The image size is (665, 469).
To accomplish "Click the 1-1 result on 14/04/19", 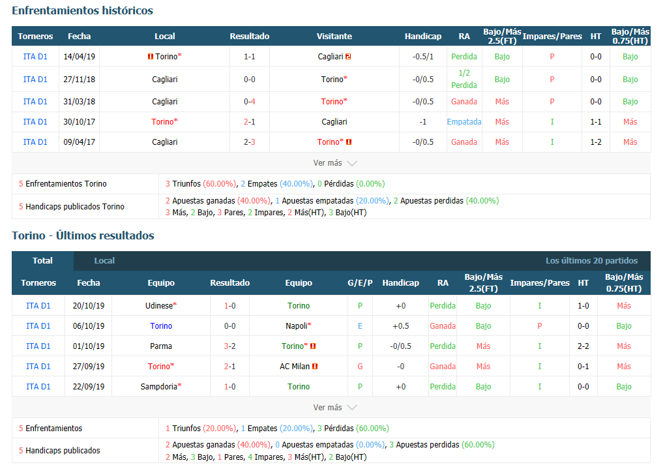I will click(249, 57).
